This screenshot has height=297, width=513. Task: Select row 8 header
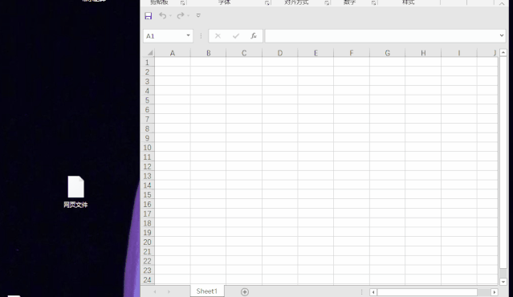(147, 128)
